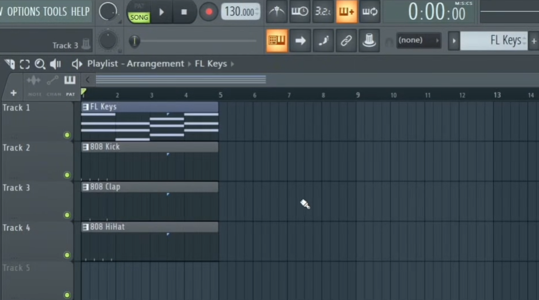Select the 808 Clap pattern clip
This screenshot has height=300, width=539.
click(x=150, y=201)
